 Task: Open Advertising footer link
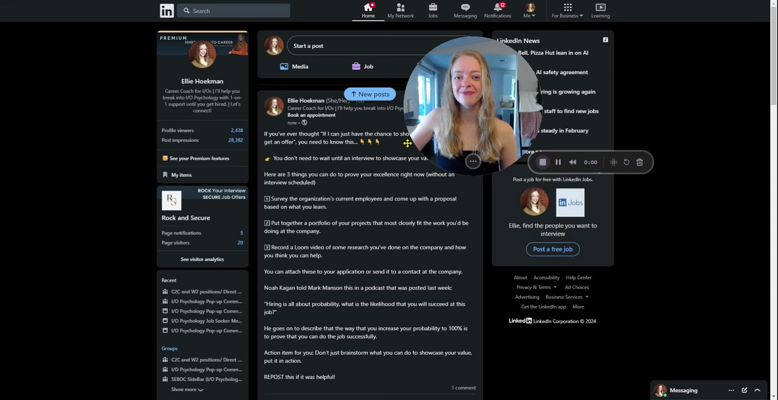tap(527, 297)
